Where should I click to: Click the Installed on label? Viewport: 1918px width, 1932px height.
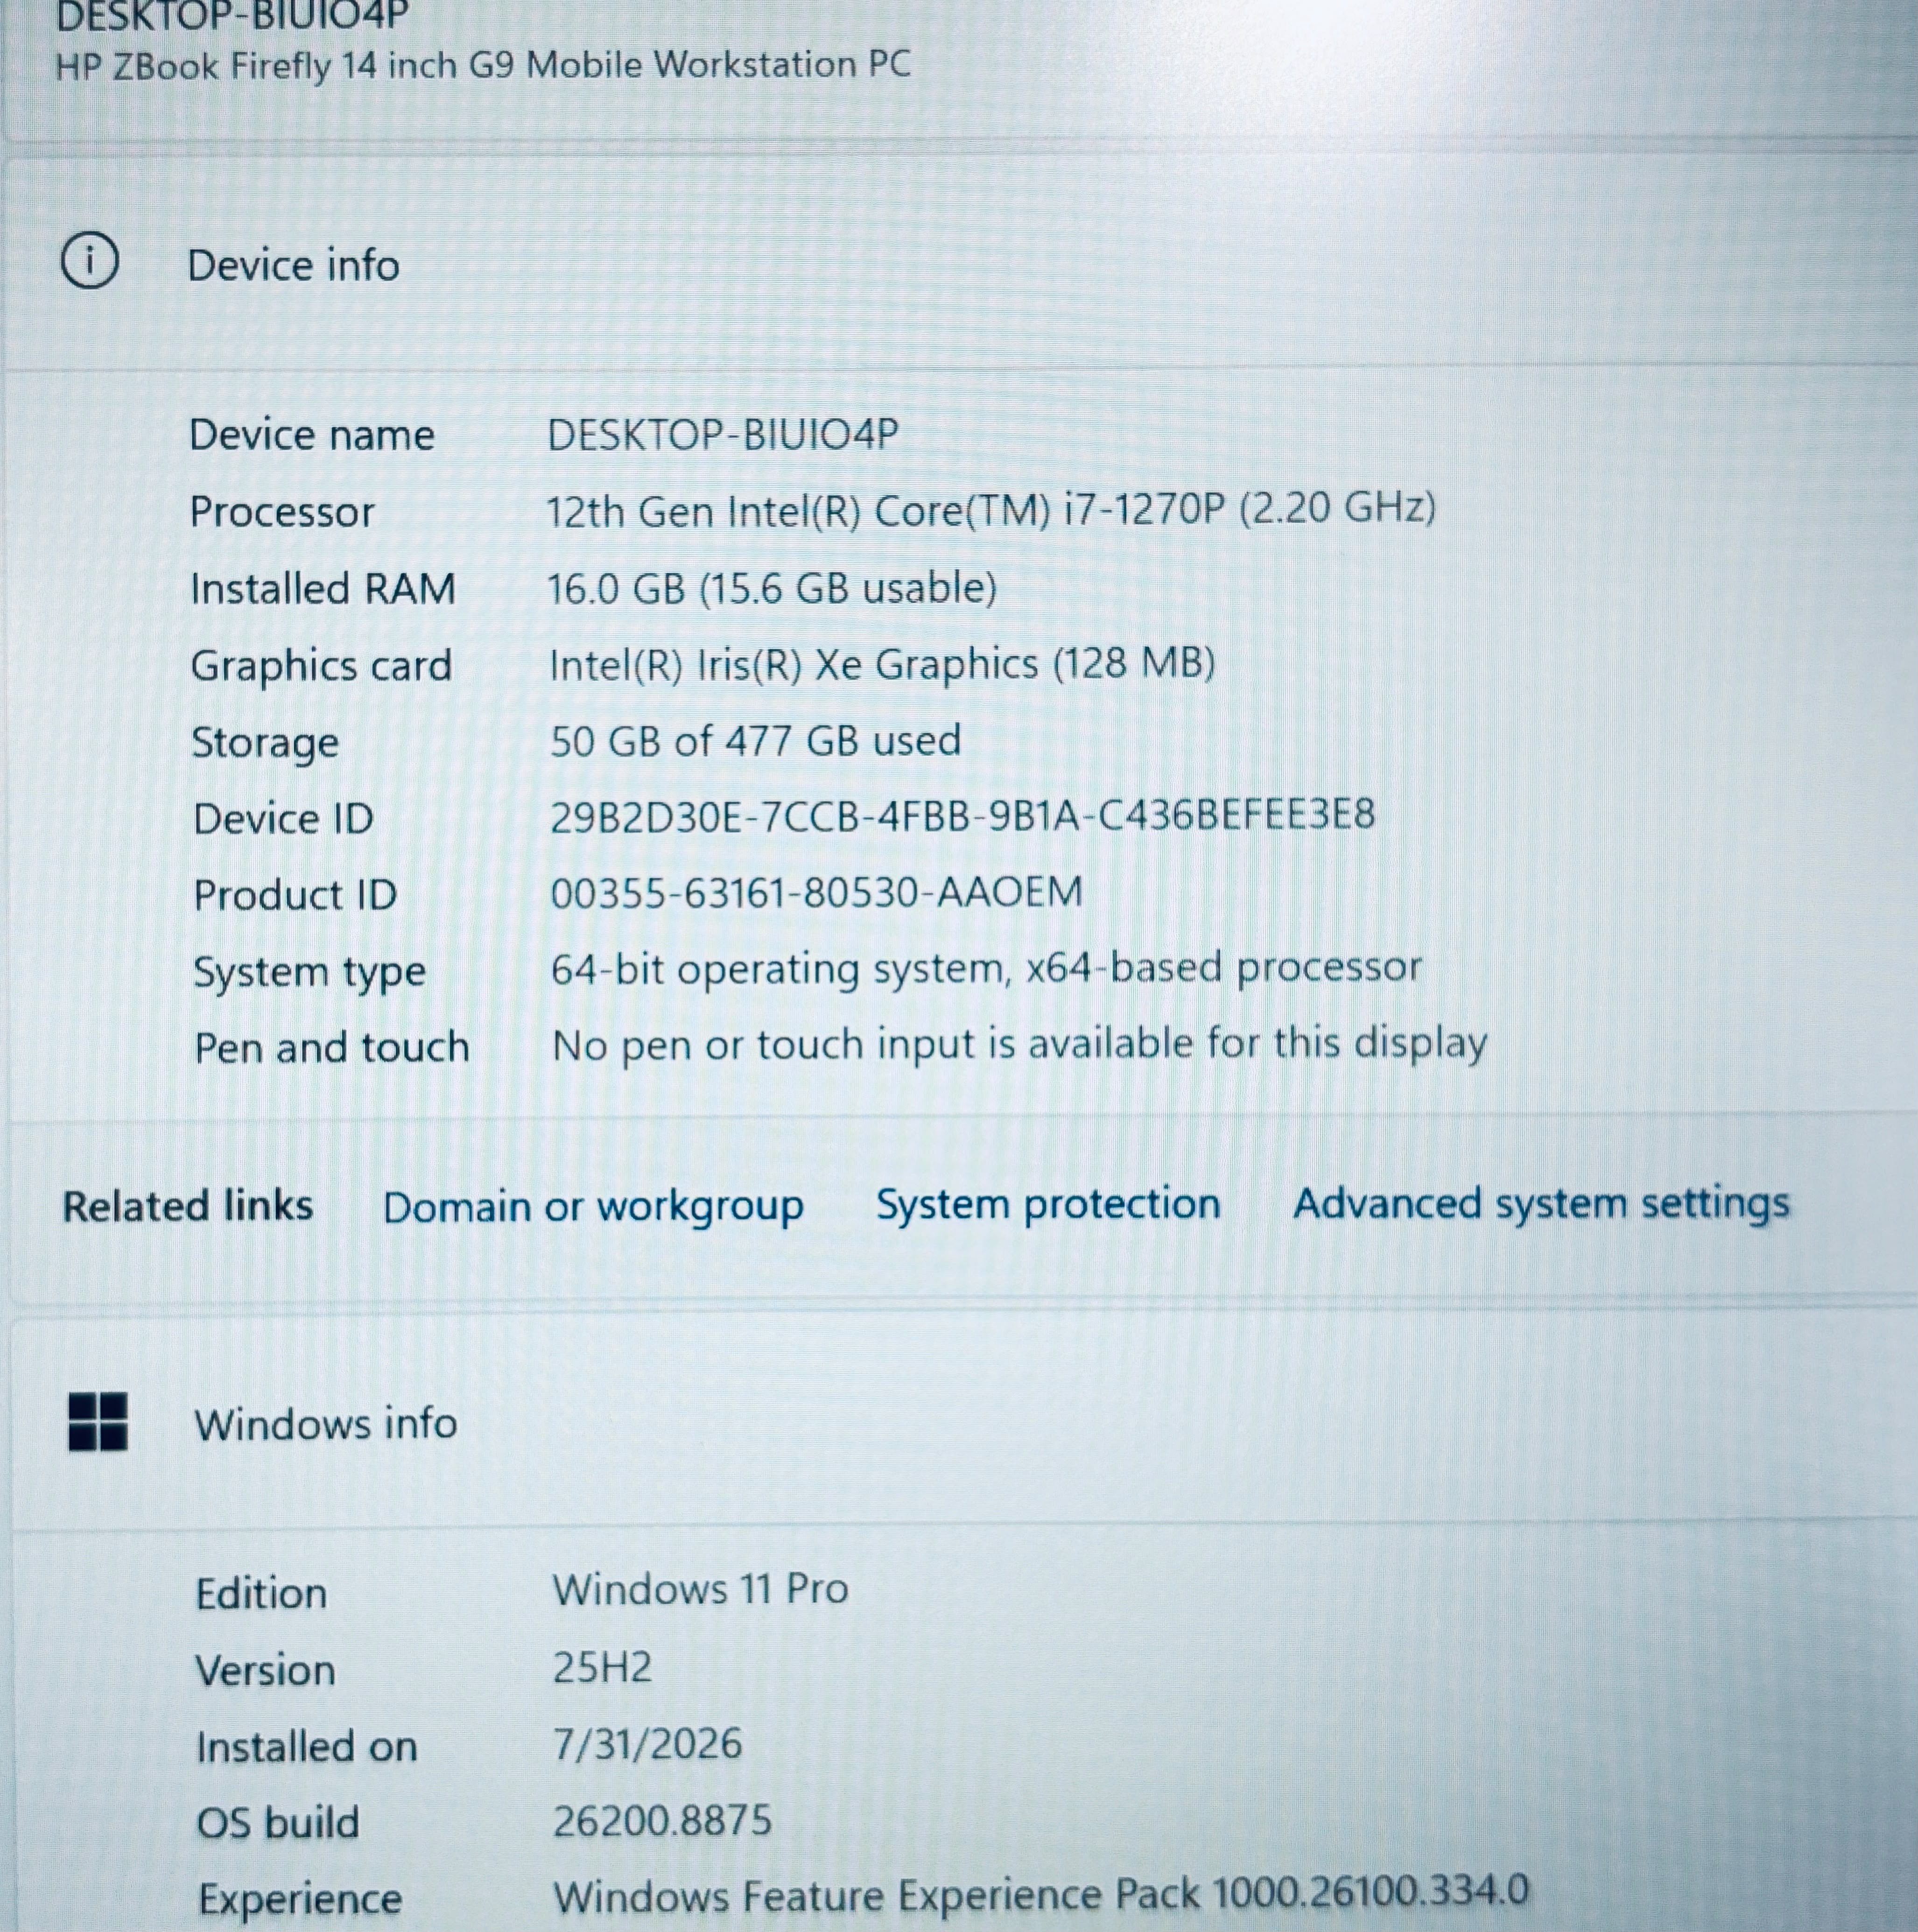pos(306,1747)
